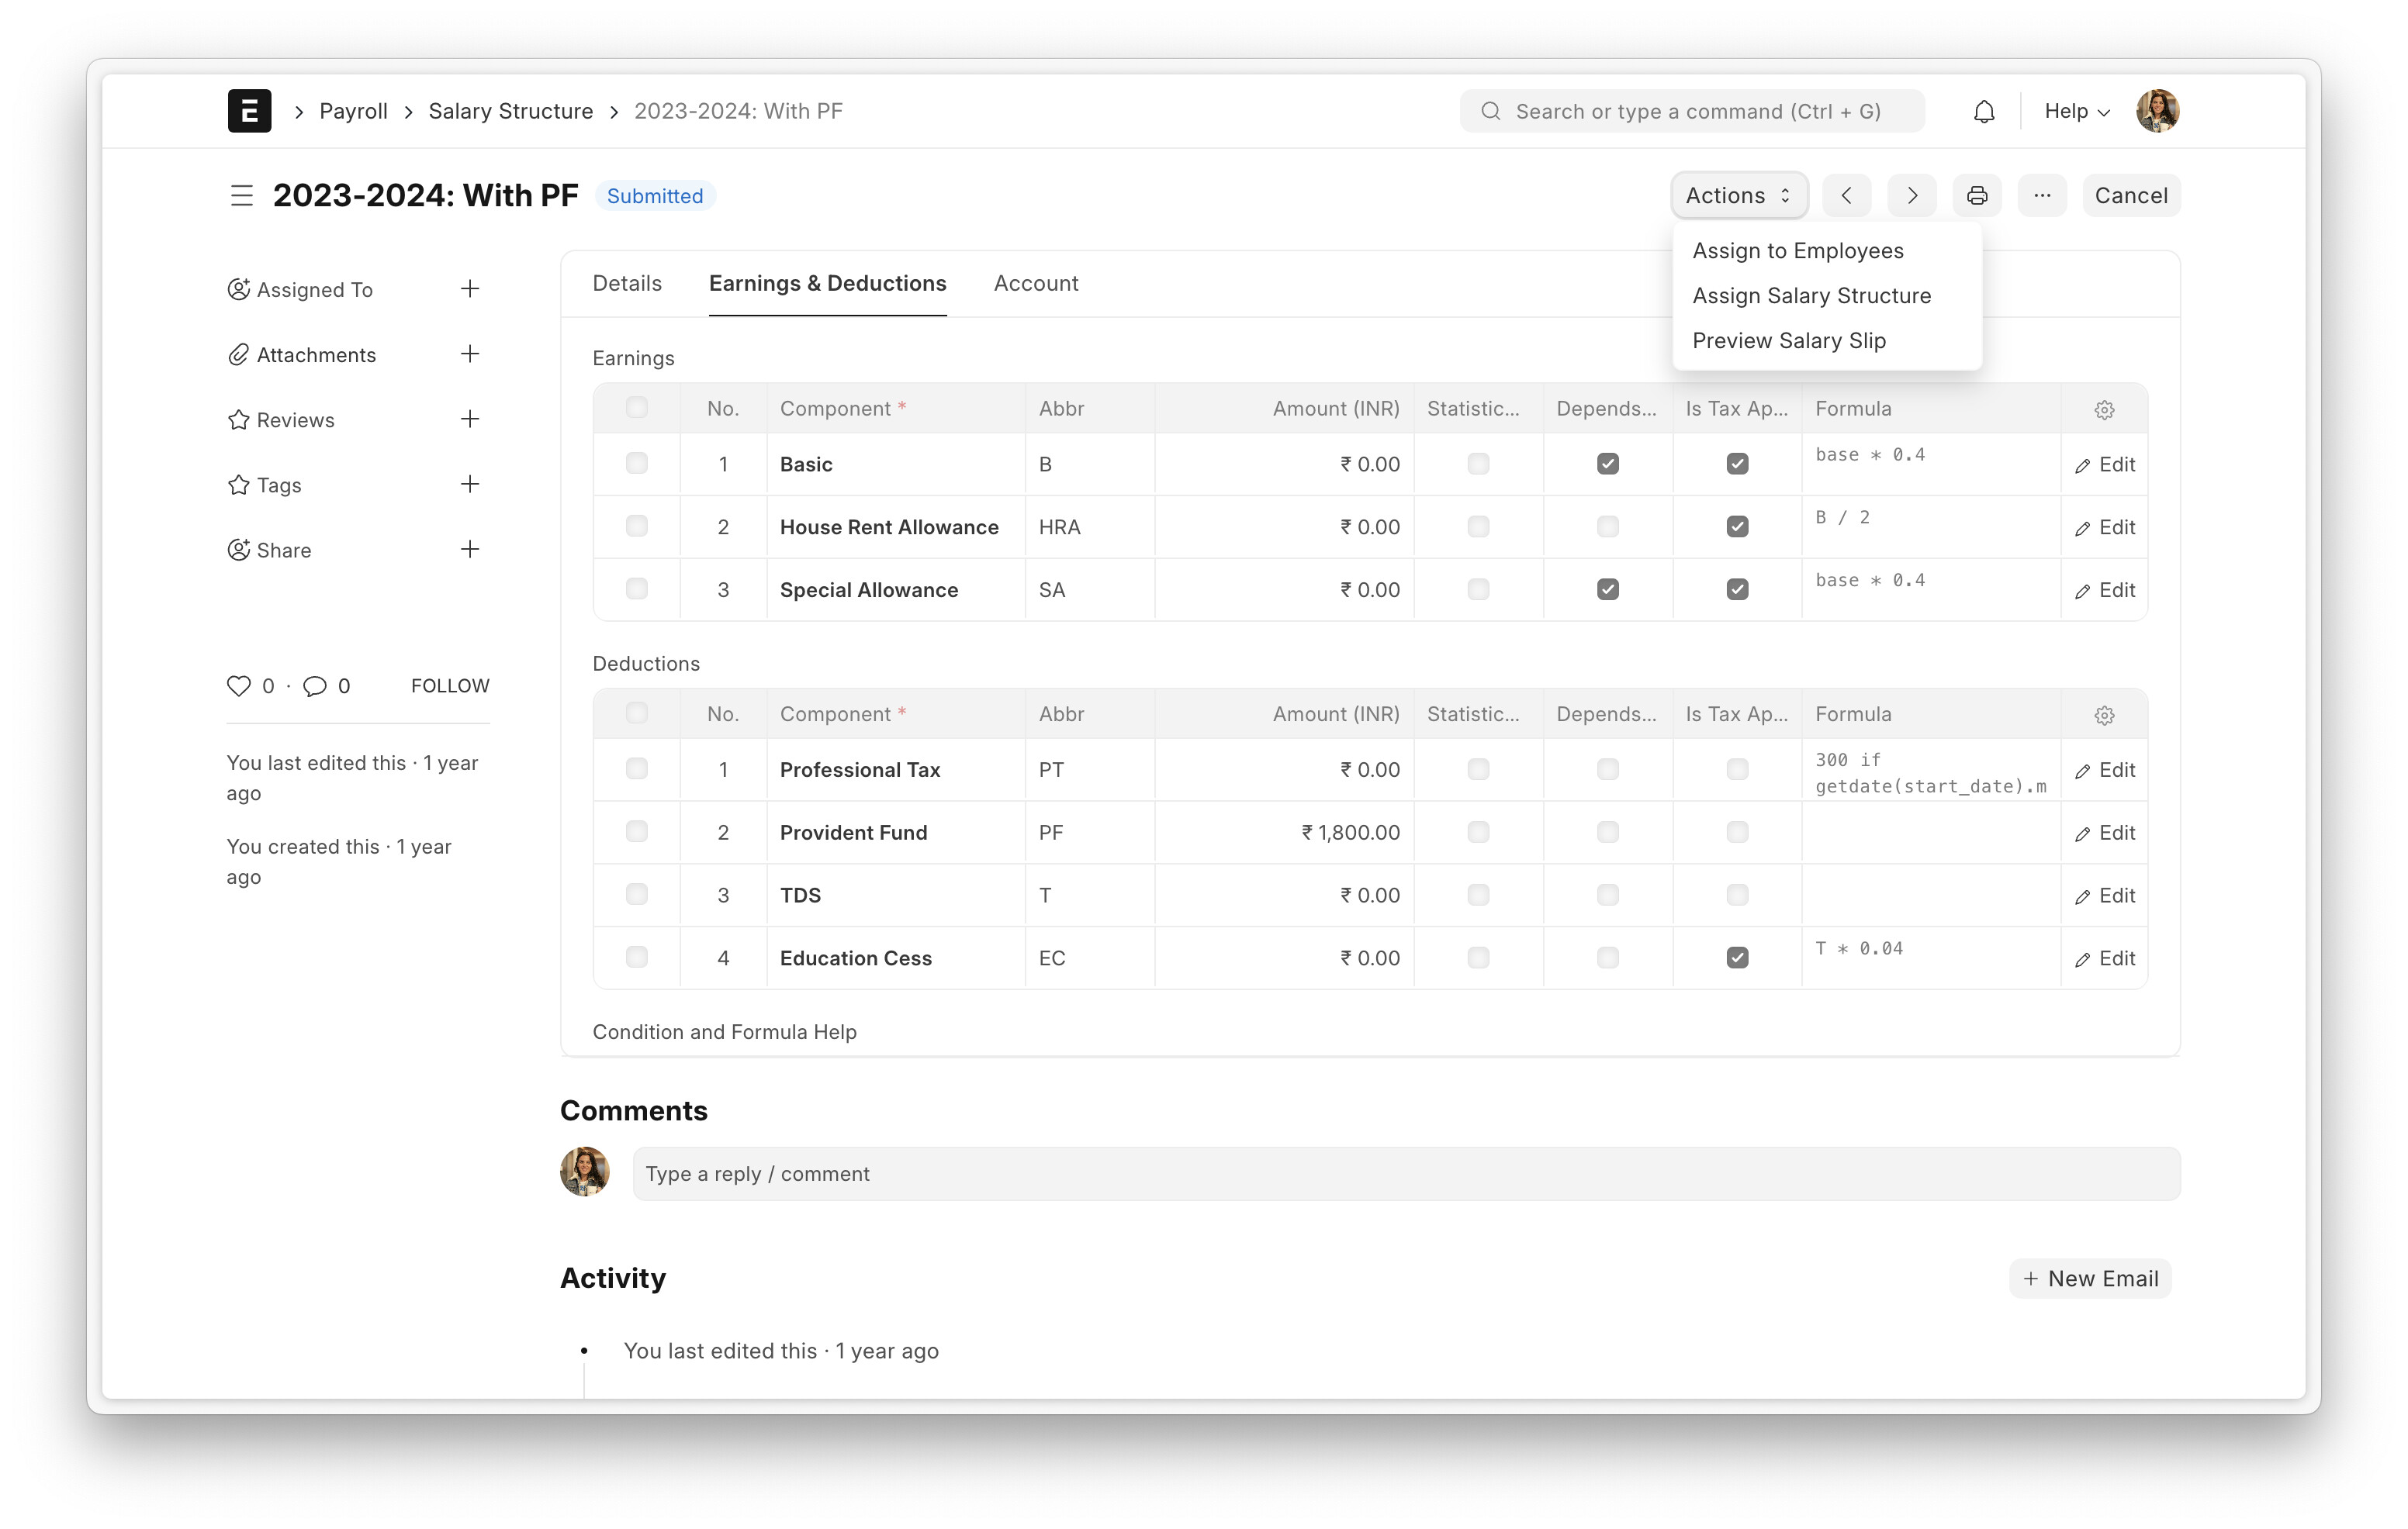
Task: Click the Submitted status badge
Action: [x=655, y=196]
